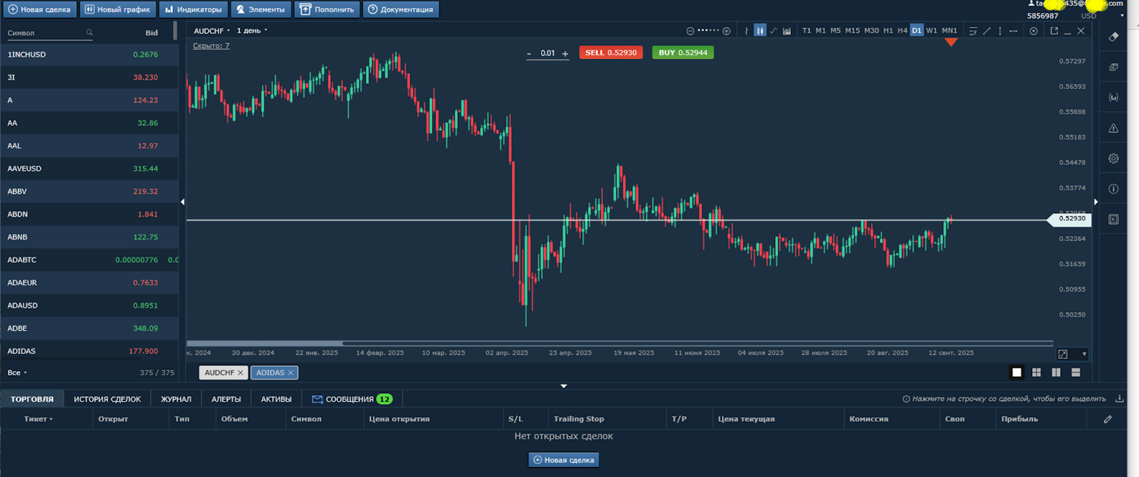Select the area chart type icon
Screen dimensions: 1139x477
tap(787, 31)
